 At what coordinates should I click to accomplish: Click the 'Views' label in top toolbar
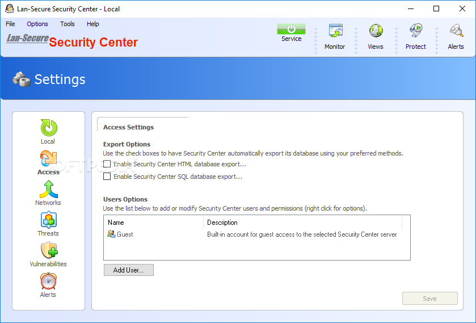pos(376,47)
